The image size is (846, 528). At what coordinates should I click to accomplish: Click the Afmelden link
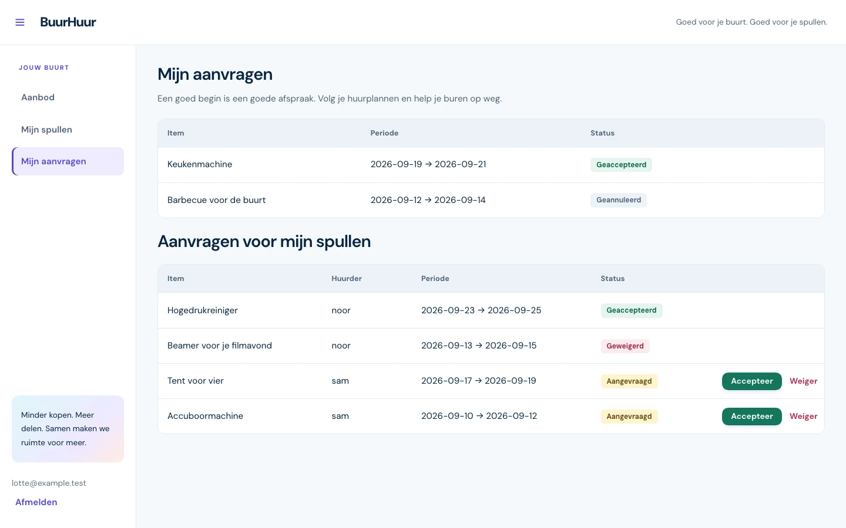tap(36, 502)
